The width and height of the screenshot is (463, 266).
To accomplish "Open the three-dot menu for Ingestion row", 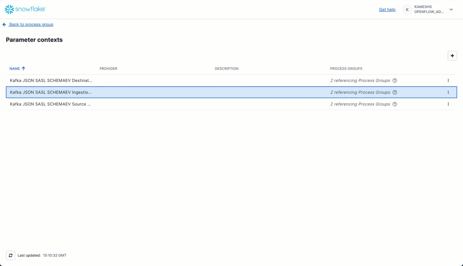I will (x=448, y=92).
